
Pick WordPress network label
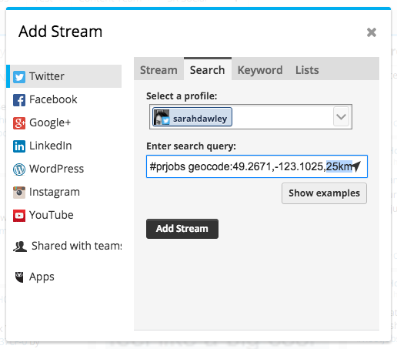click(x=56, y=169)
